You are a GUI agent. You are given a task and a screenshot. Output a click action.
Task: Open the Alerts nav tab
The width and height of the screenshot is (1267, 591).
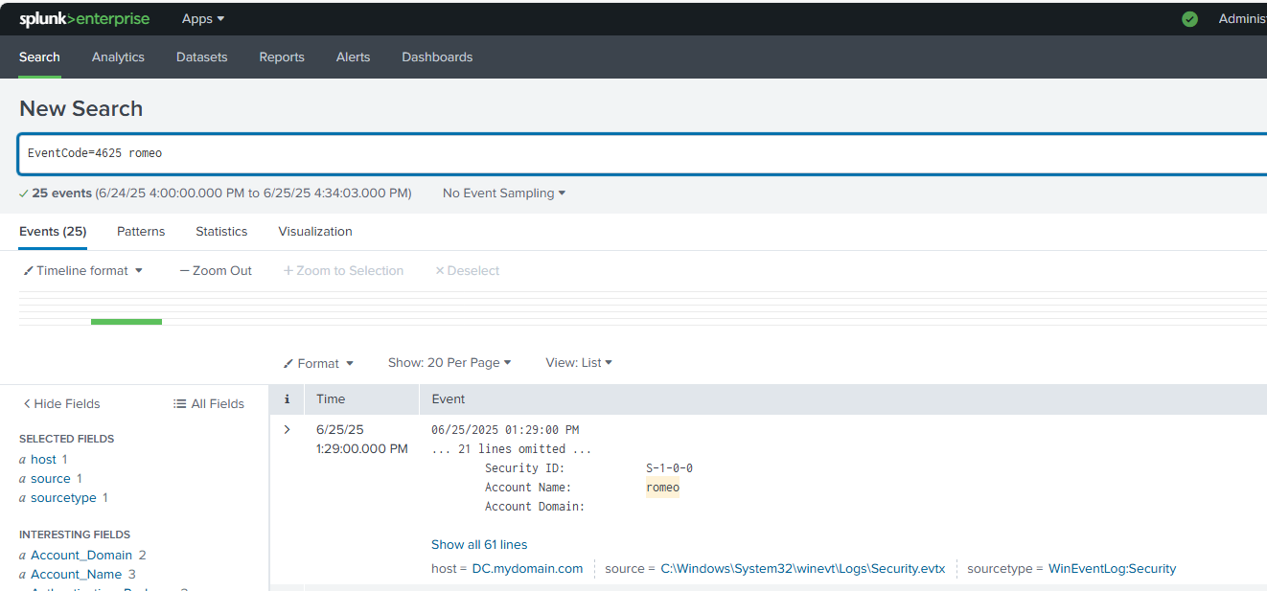click(353, 57)
